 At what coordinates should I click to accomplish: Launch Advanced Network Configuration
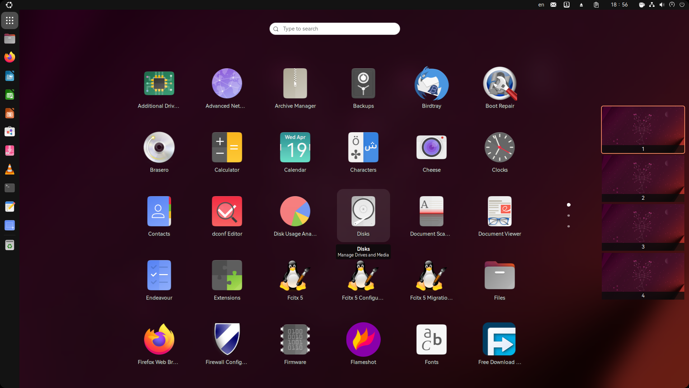(x=227, y=88)
